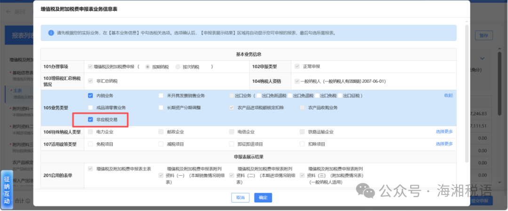The image size is (508, 211).
Task: Tick the 出口免税 checkbox
Action: point(317,96)
